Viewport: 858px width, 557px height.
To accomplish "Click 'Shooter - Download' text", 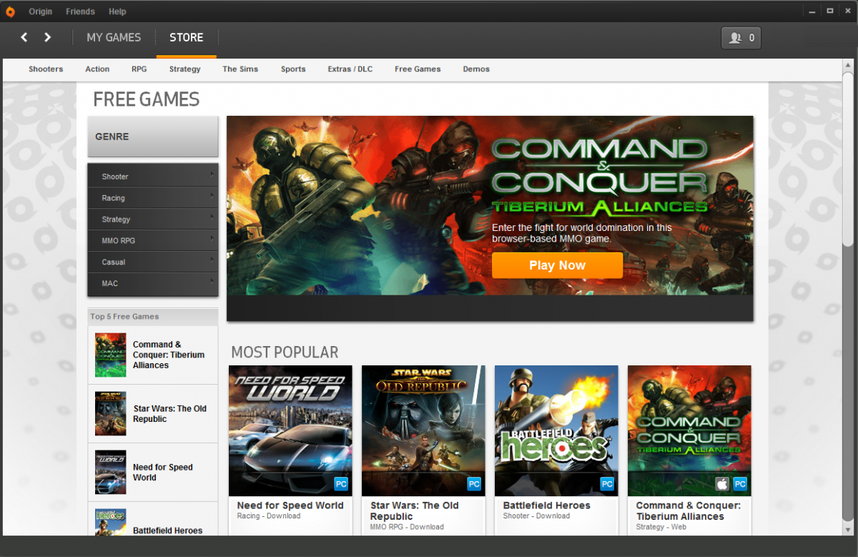I will tap(536, 516).
